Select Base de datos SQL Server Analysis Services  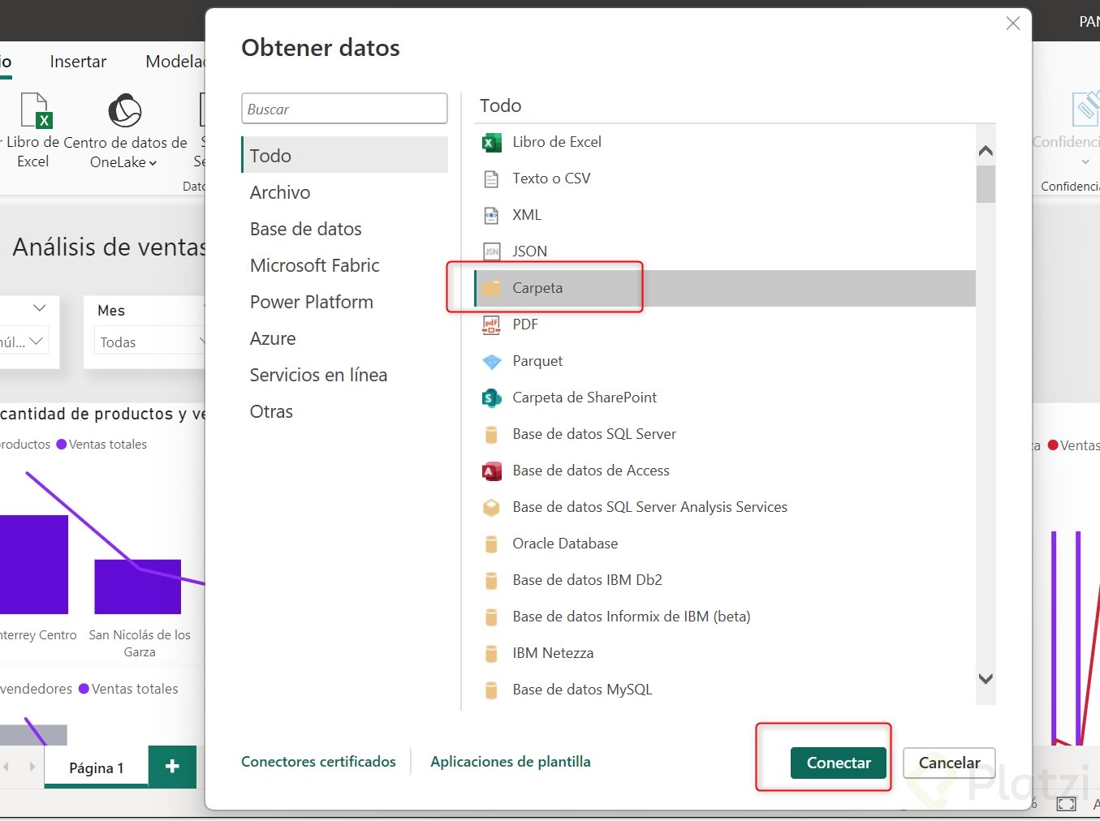click(649, 507)
